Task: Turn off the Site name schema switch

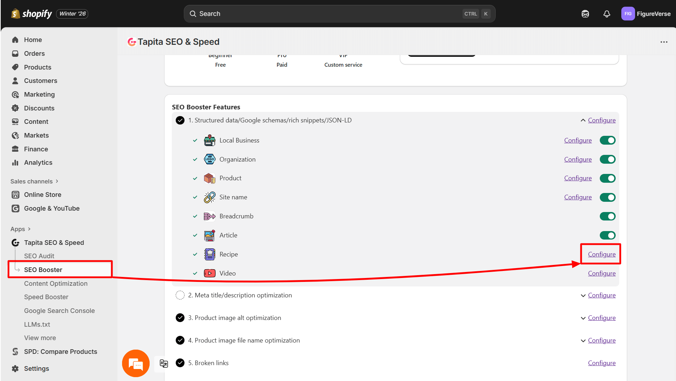Action: (x=608, y=197)
